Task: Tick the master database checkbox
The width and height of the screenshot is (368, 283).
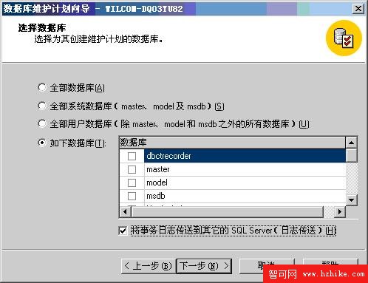Action: pos(132,169)
